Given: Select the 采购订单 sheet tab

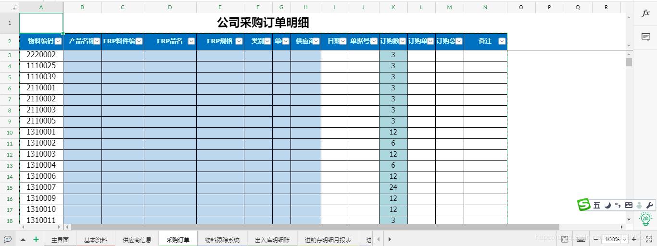Looking at the screenshot, I should (178, 240).
